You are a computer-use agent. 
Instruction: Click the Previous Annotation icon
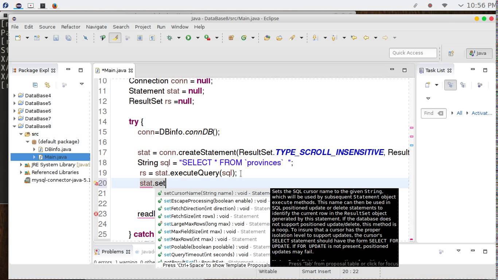334,38
